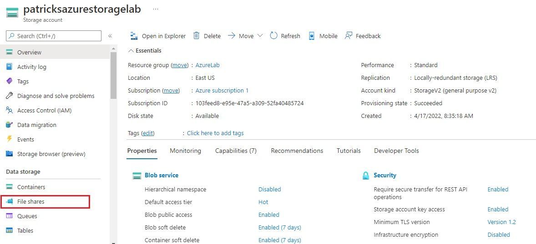Click the Overview sidebar icon
This screenshot has width=536, height=244.
point(10,52)
